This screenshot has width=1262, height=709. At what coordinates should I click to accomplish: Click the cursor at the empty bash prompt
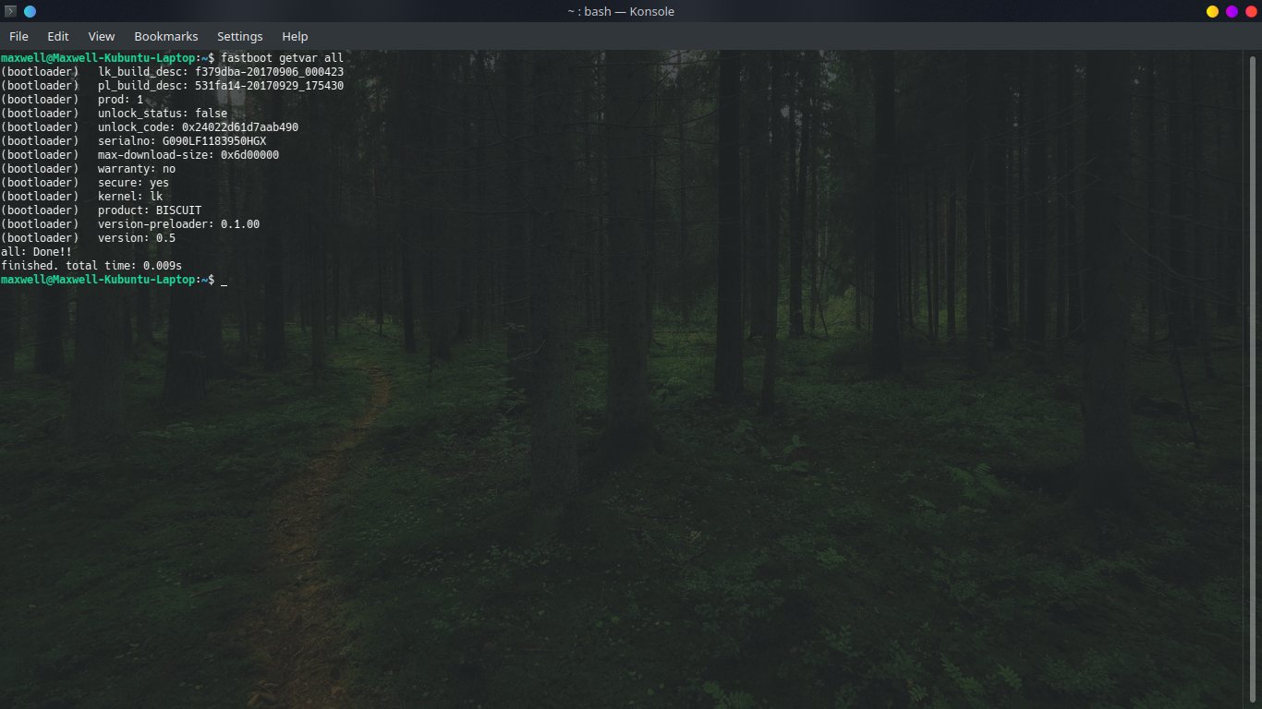[x=224, y=280]
